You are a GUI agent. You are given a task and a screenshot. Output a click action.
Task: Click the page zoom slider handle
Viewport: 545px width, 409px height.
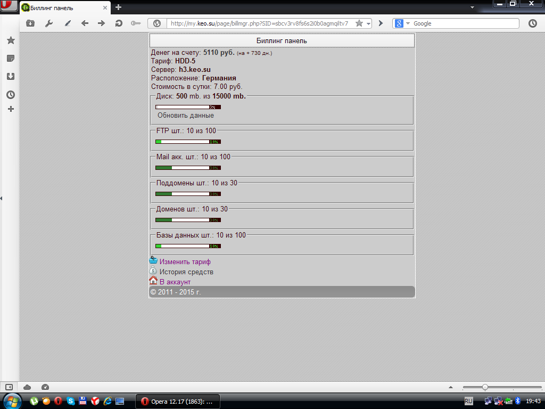pyautogui.click(x=485, y=387)
